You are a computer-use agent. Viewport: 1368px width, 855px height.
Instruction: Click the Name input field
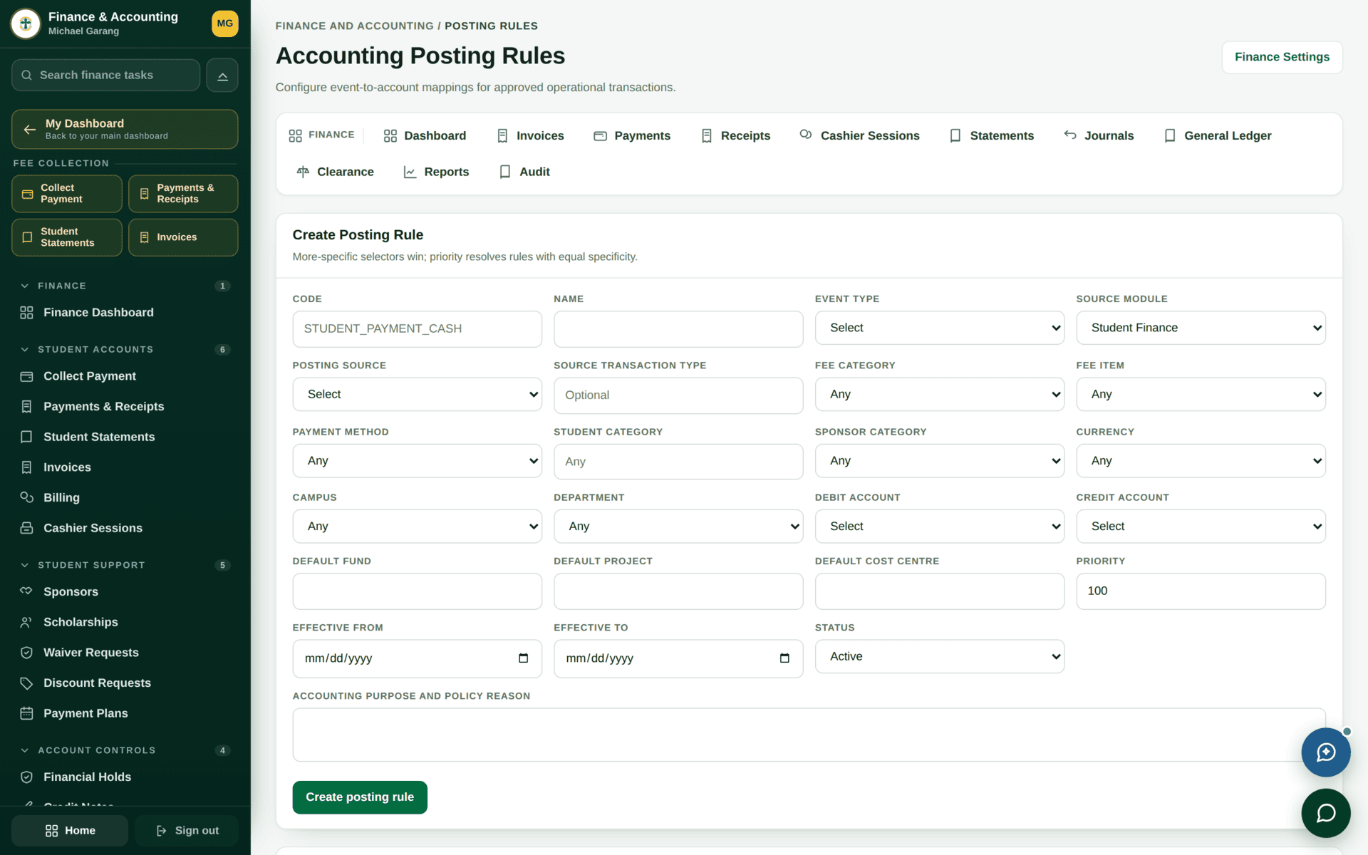point(678,328)
